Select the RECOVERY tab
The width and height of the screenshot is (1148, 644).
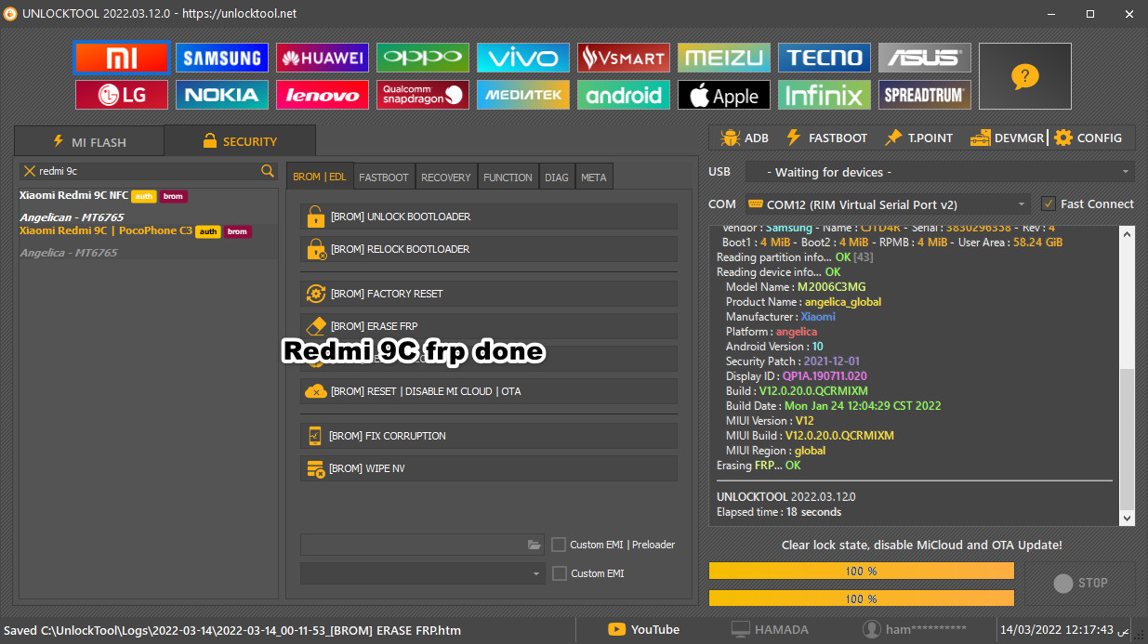click(446, 177)
